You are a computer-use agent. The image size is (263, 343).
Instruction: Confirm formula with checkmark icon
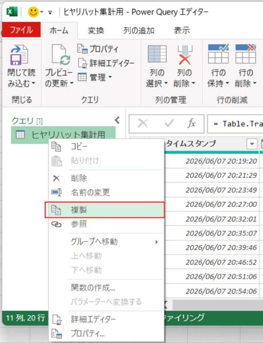point(169,124)
